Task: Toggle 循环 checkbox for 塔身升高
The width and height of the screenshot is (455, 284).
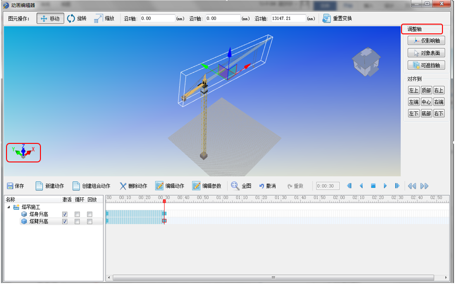Action: [77, 214]
